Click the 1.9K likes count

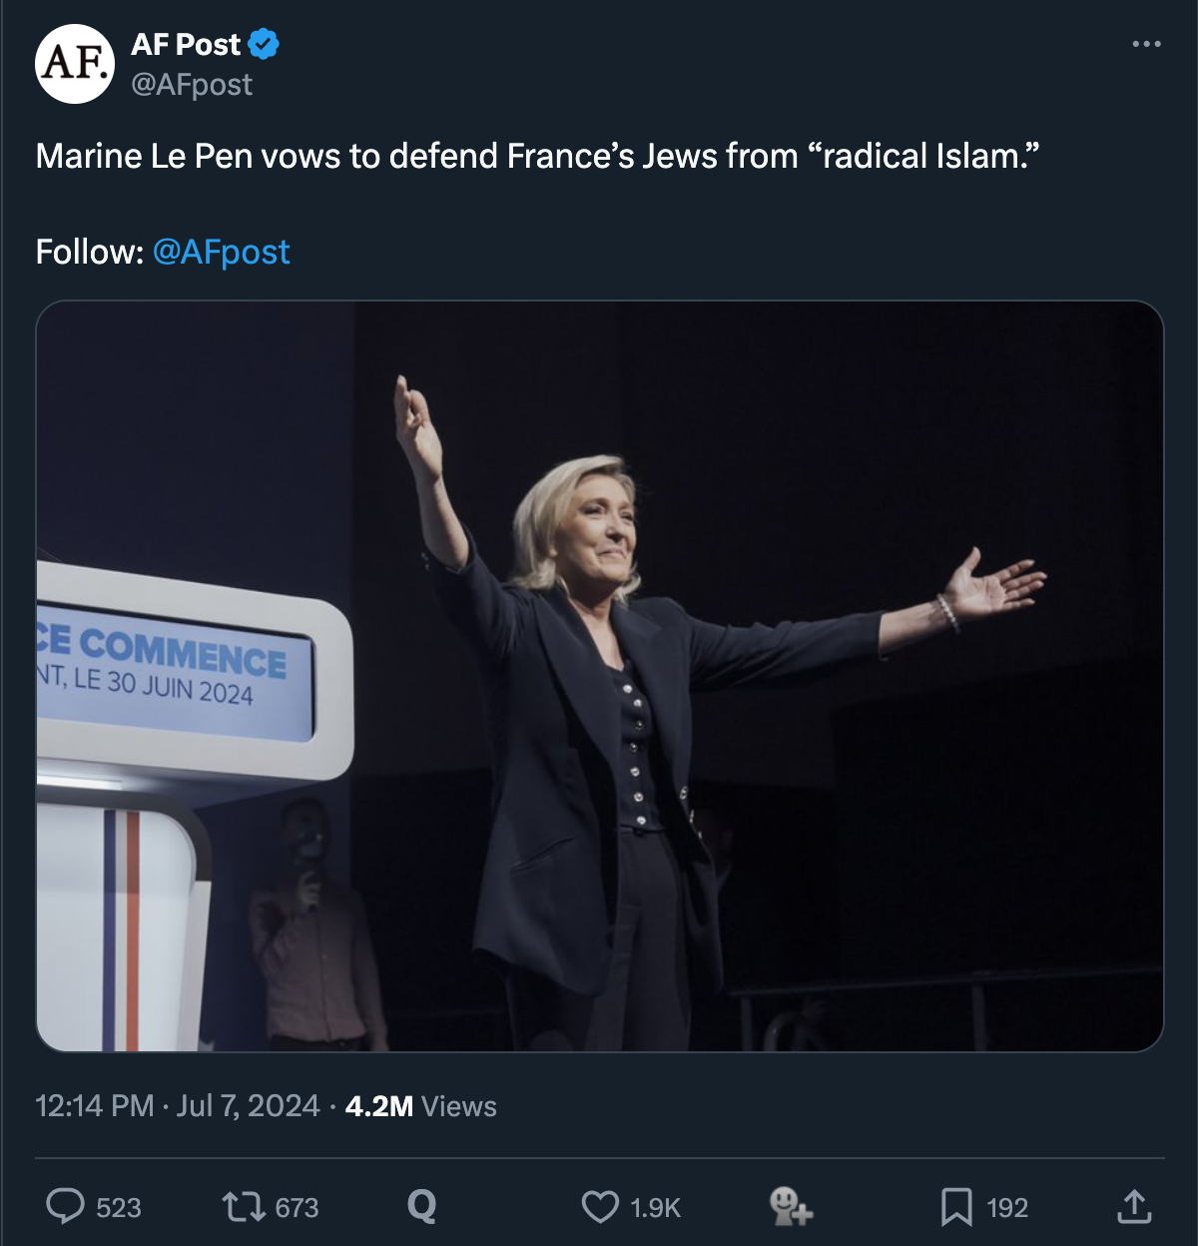(x=655, y=1208)
